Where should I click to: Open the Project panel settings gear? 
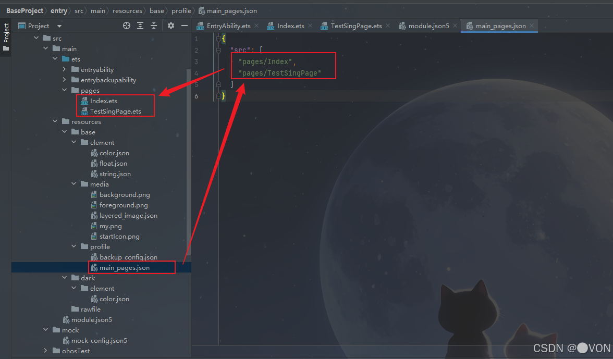click(171, 26)
